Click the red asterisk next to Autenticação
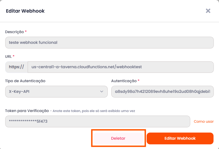The width and height of the screenshot is (219, 149). click(138, 81)
